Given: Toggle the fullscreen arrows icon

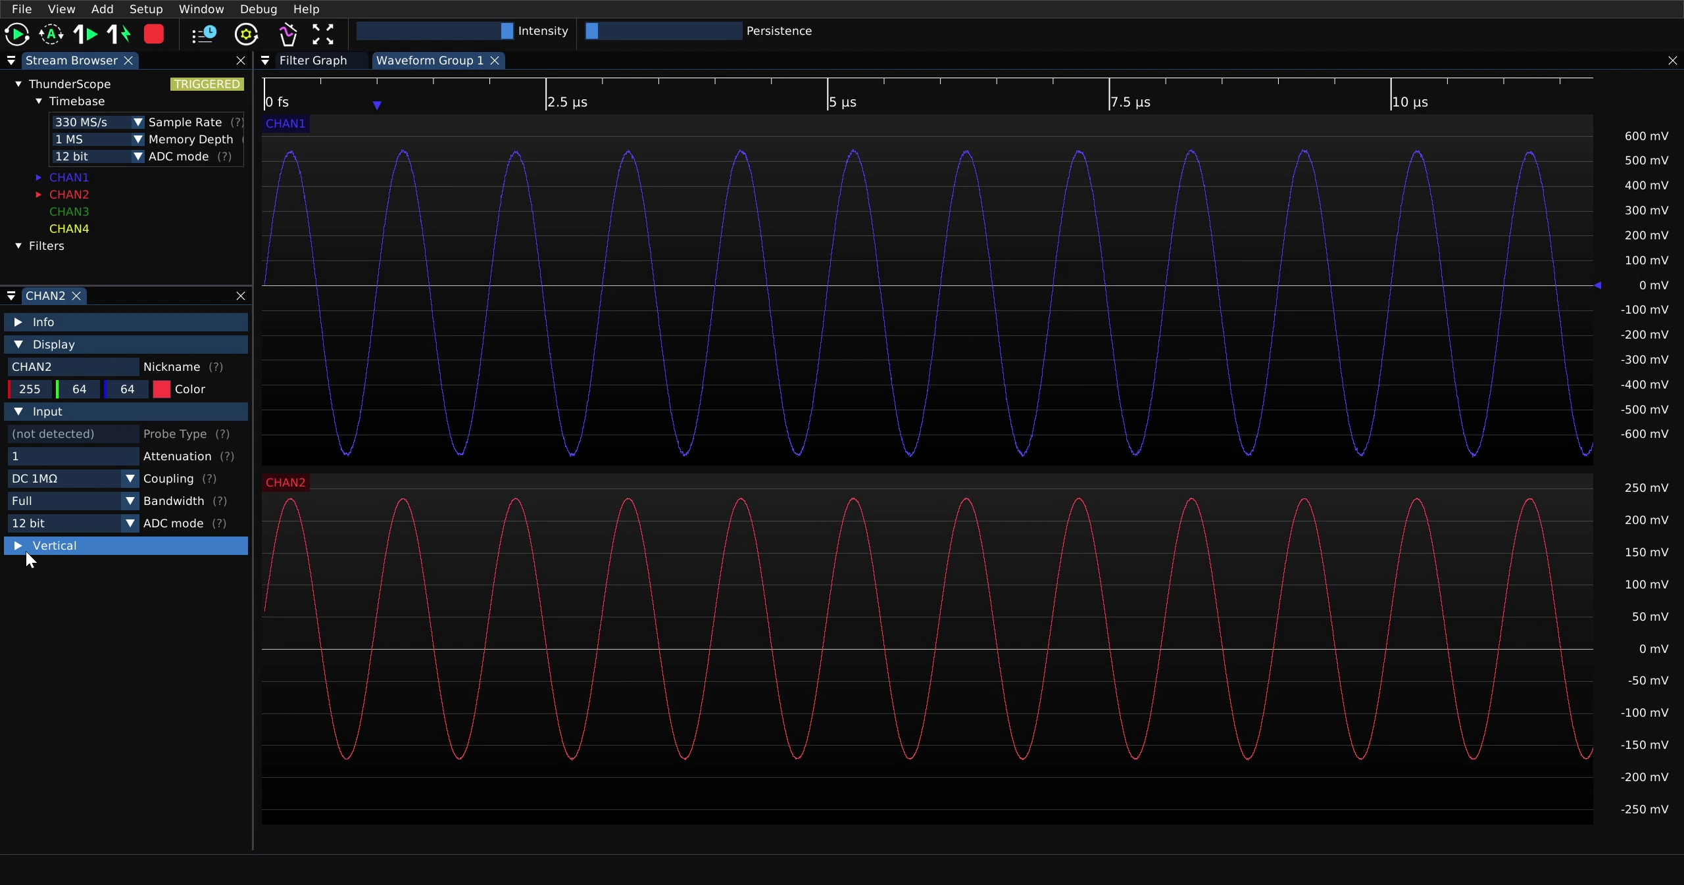Looking at the screenshot, I should point(323,34).
